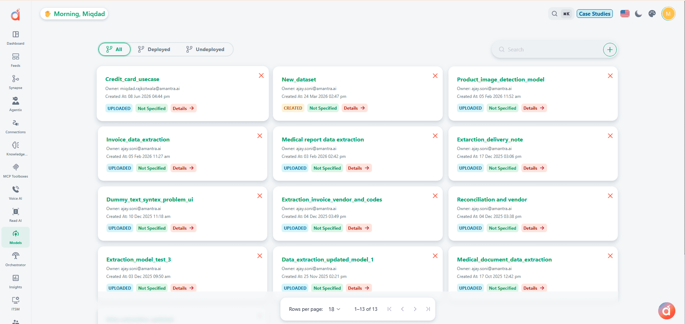The height and width of the screenshot is (324, 685).
Task: Open Details for Invoice_data_extraction
Action: pyautogui.click(x=183, y=168)
